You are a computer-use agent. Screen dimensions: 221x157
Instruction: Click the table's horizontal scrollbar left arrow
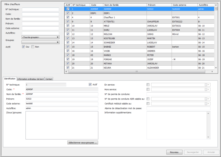pyautogui.click(x=66, y=71)
